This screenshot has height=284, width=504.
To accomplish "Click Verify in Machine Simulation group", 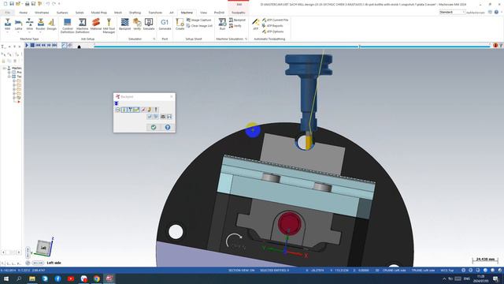I will coord(235,26).
